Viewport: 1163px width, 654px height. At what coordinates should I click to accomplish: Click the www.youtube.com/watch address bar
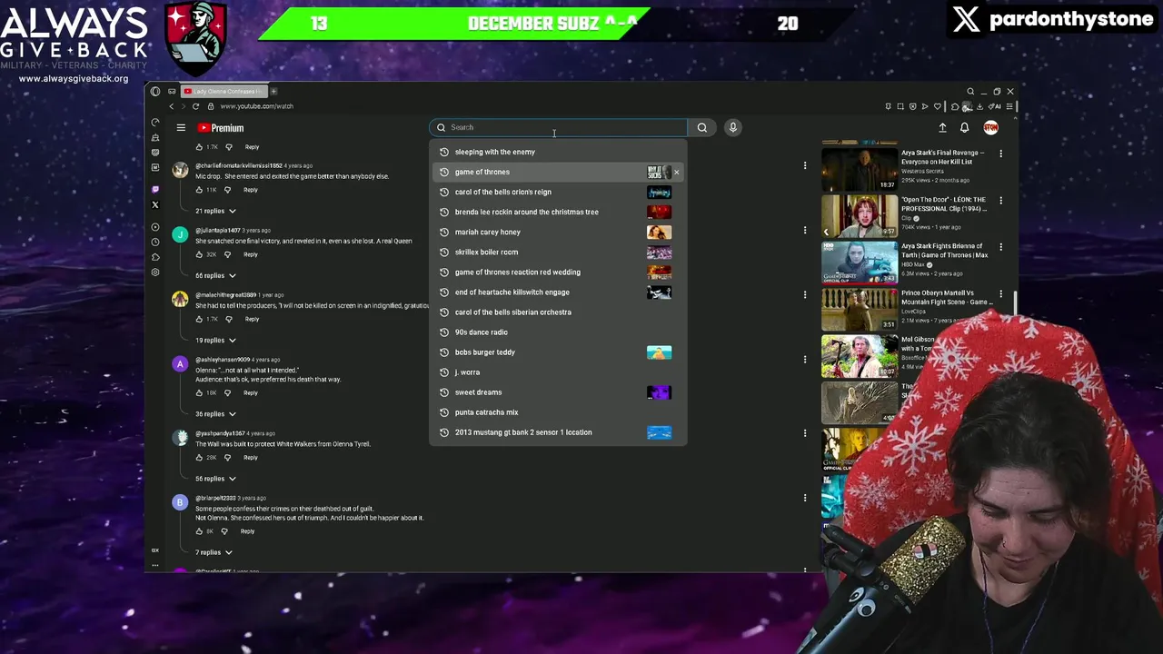click(x=256, y=106)
